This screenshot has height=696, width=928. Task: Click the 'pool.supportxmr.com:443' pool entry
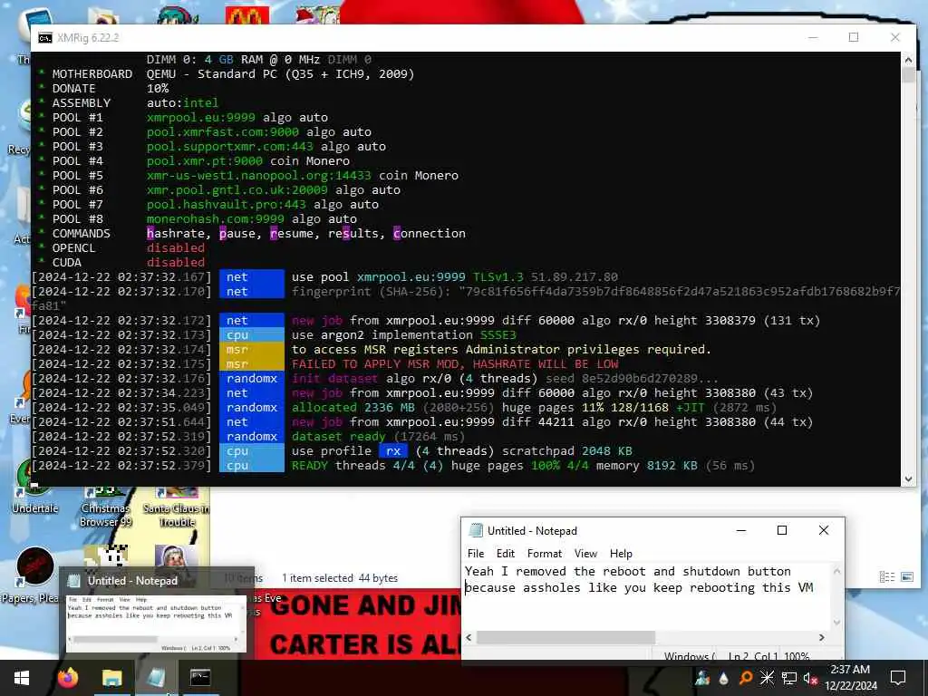pyautogui.click(x=230, y=146)
